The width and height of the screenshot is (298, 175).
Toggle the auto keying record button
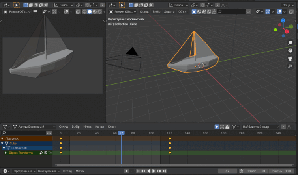[126, 171]
